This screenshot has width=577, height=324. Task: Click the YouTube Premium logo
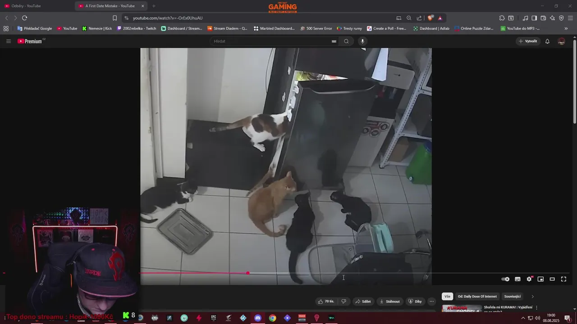[30, 41]
